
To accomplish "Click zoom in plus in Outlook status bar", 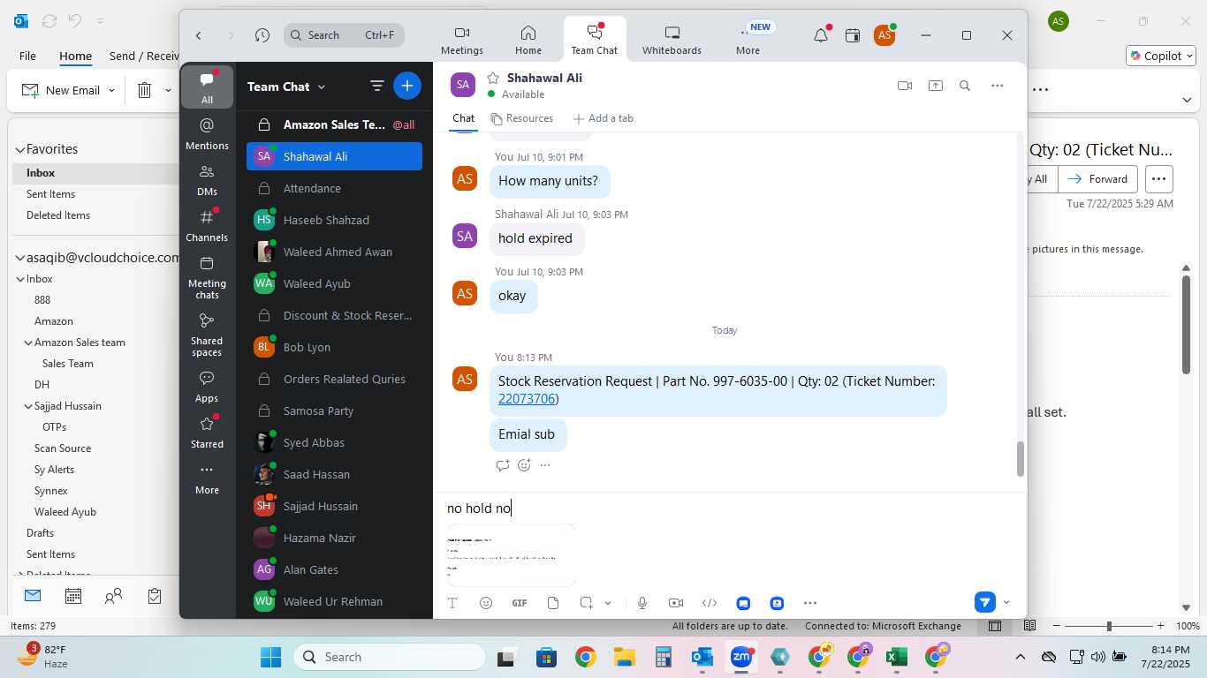I will coord(1162,626).
